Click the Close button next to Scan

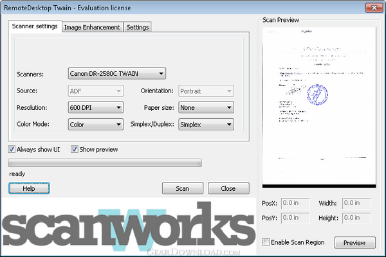[x=228, y=188]
